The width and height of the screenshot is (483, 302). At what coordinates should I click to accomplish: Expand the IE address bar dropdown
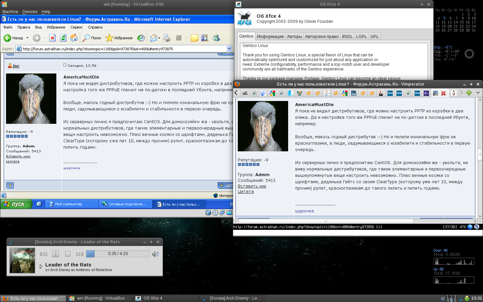[x=229, y=49]
